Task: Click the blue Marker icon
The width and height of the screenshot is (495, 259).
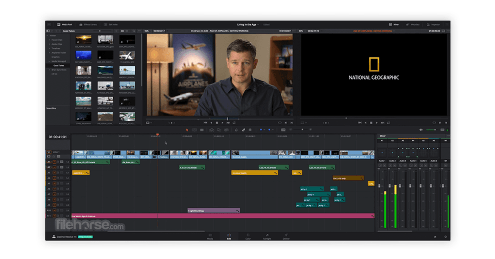Action: tap(269, 129)
